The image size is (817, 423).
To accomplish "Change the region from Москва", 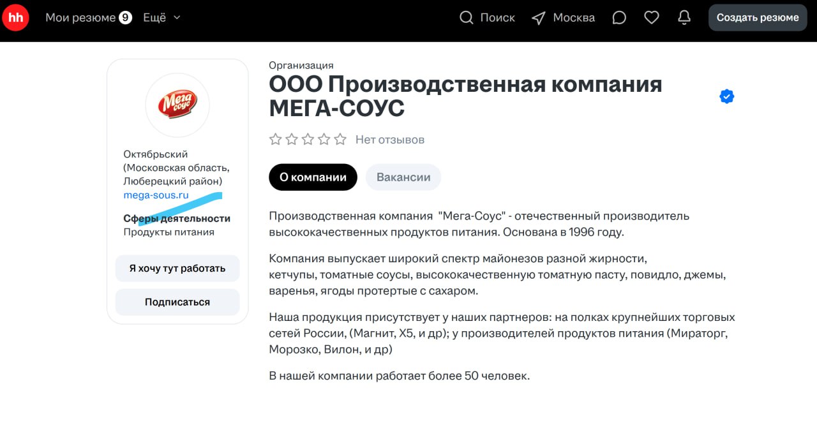I will point(574,18).
